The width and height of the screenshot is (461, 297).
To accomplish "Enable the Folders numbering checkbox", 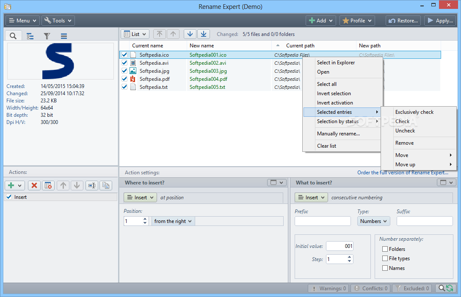I will click(x=385, y=249).
